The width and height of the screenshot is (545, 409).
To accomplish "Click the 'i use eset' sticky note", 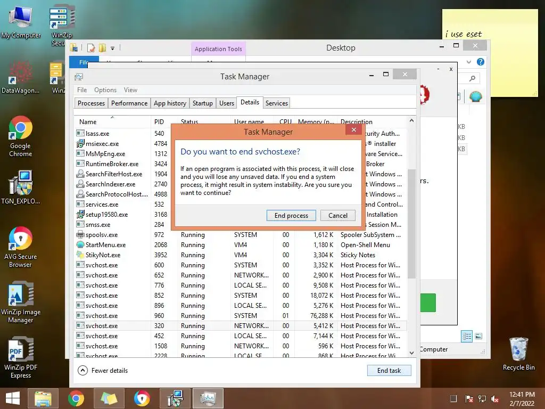I will [x=490, y=53].
